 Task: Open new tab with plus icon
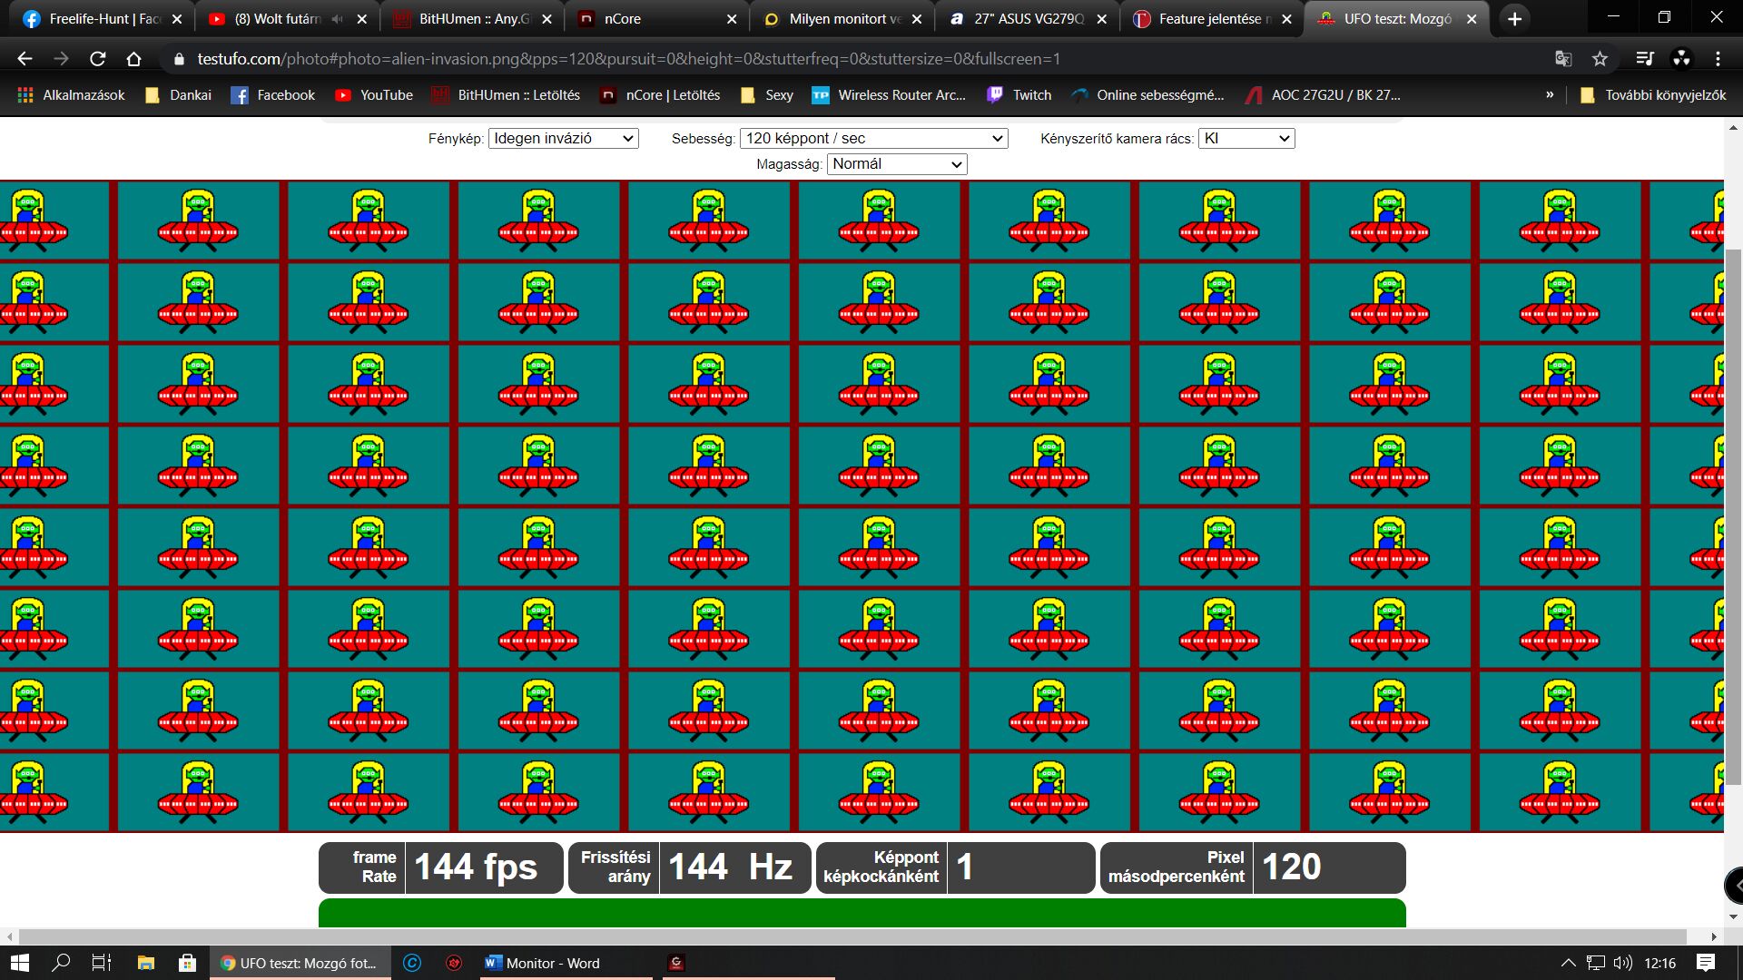(1514, 19)
